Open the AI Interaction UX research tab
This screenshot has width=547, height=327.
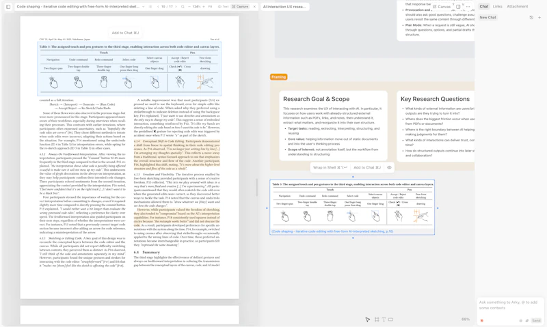pos(284,7)
